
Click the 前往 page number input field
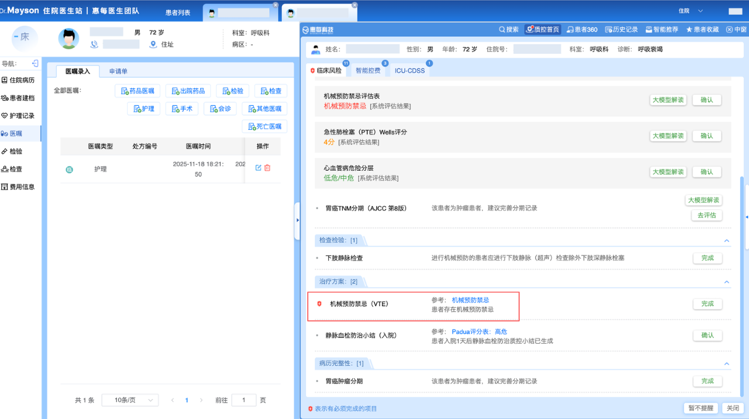tap(243, 400)
